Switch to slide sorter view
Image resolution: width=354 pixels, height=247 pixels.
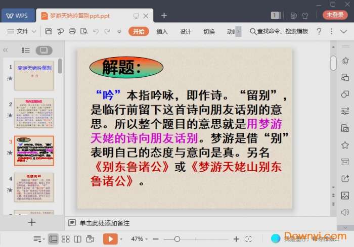65,239
